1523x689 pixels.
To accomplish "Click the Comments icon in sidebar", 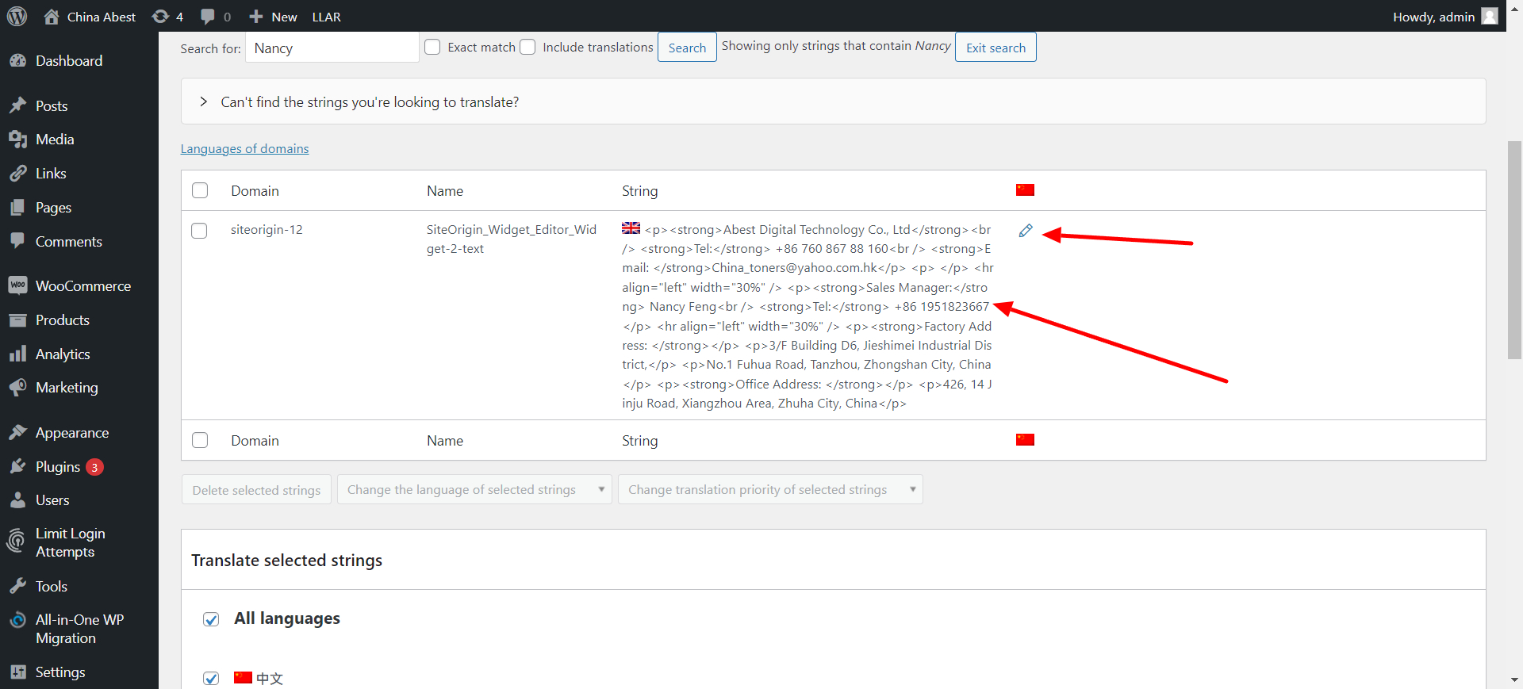I will tap(17, 241).
